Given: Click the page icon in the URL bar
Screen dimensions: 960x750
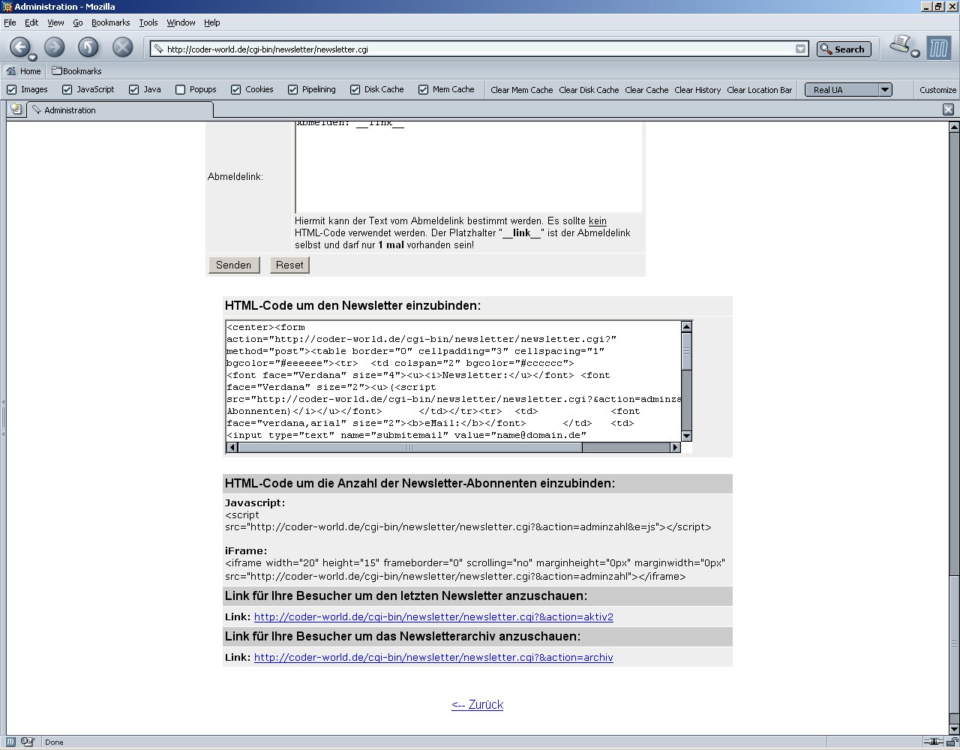Looking at the screenshot, I should [158, 49].
